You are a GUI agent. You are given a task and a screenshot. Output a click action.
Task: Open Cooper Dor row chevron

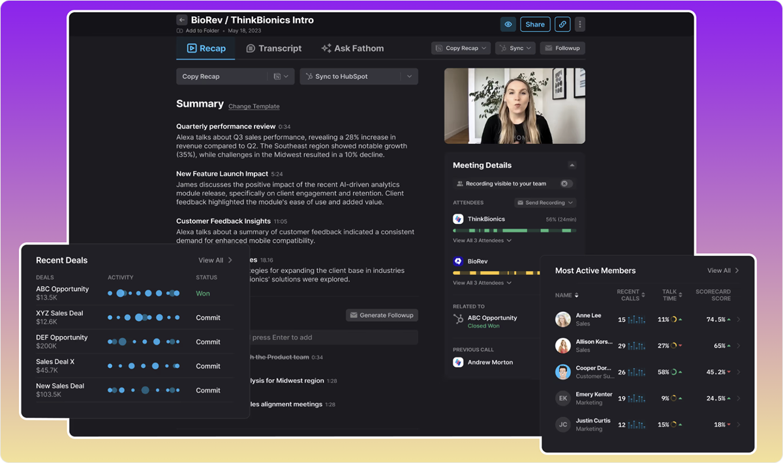coord(739,372)
